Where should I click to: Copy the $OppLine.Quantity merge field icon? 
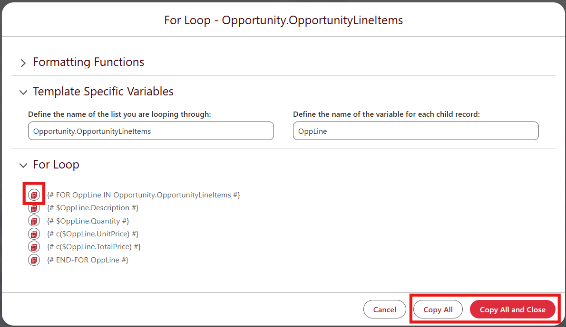pos(34,221)
